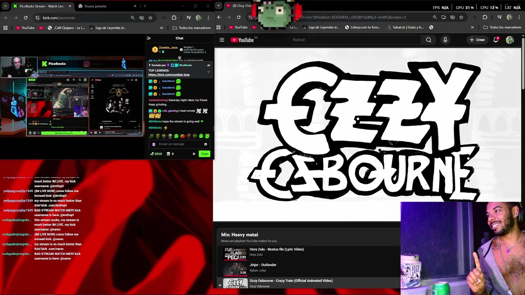Open extensions puzzle icon in YouTube window
The width and height of the screenshot is (525, 295).
click(x=485, y=17)
